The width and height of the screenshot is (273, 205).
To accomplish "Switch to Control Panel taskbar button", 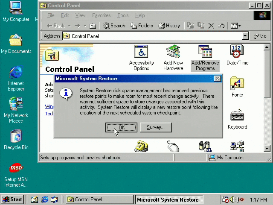I will click(x=99, y=199).
